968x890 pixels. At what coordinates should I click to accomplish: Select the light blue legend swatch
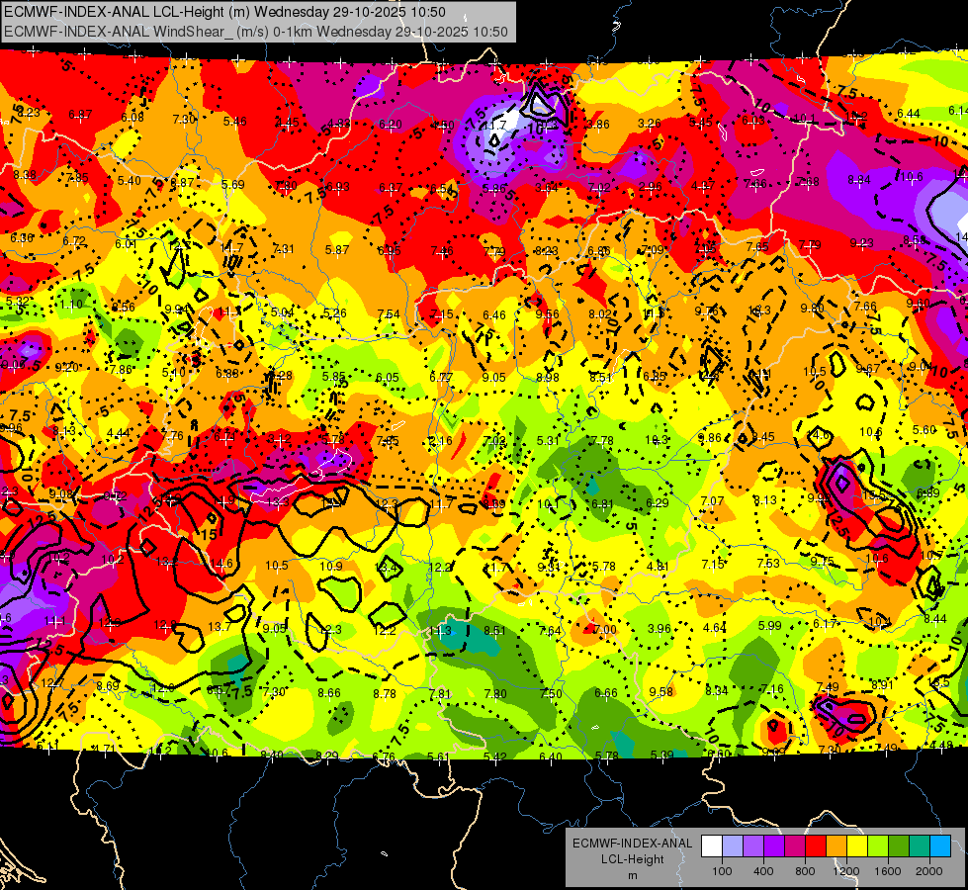coord(732,845)
